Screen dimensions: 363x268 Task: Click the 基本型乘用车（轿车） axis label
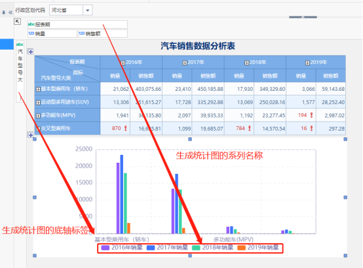pyautogui.click(x=122, y=239)
